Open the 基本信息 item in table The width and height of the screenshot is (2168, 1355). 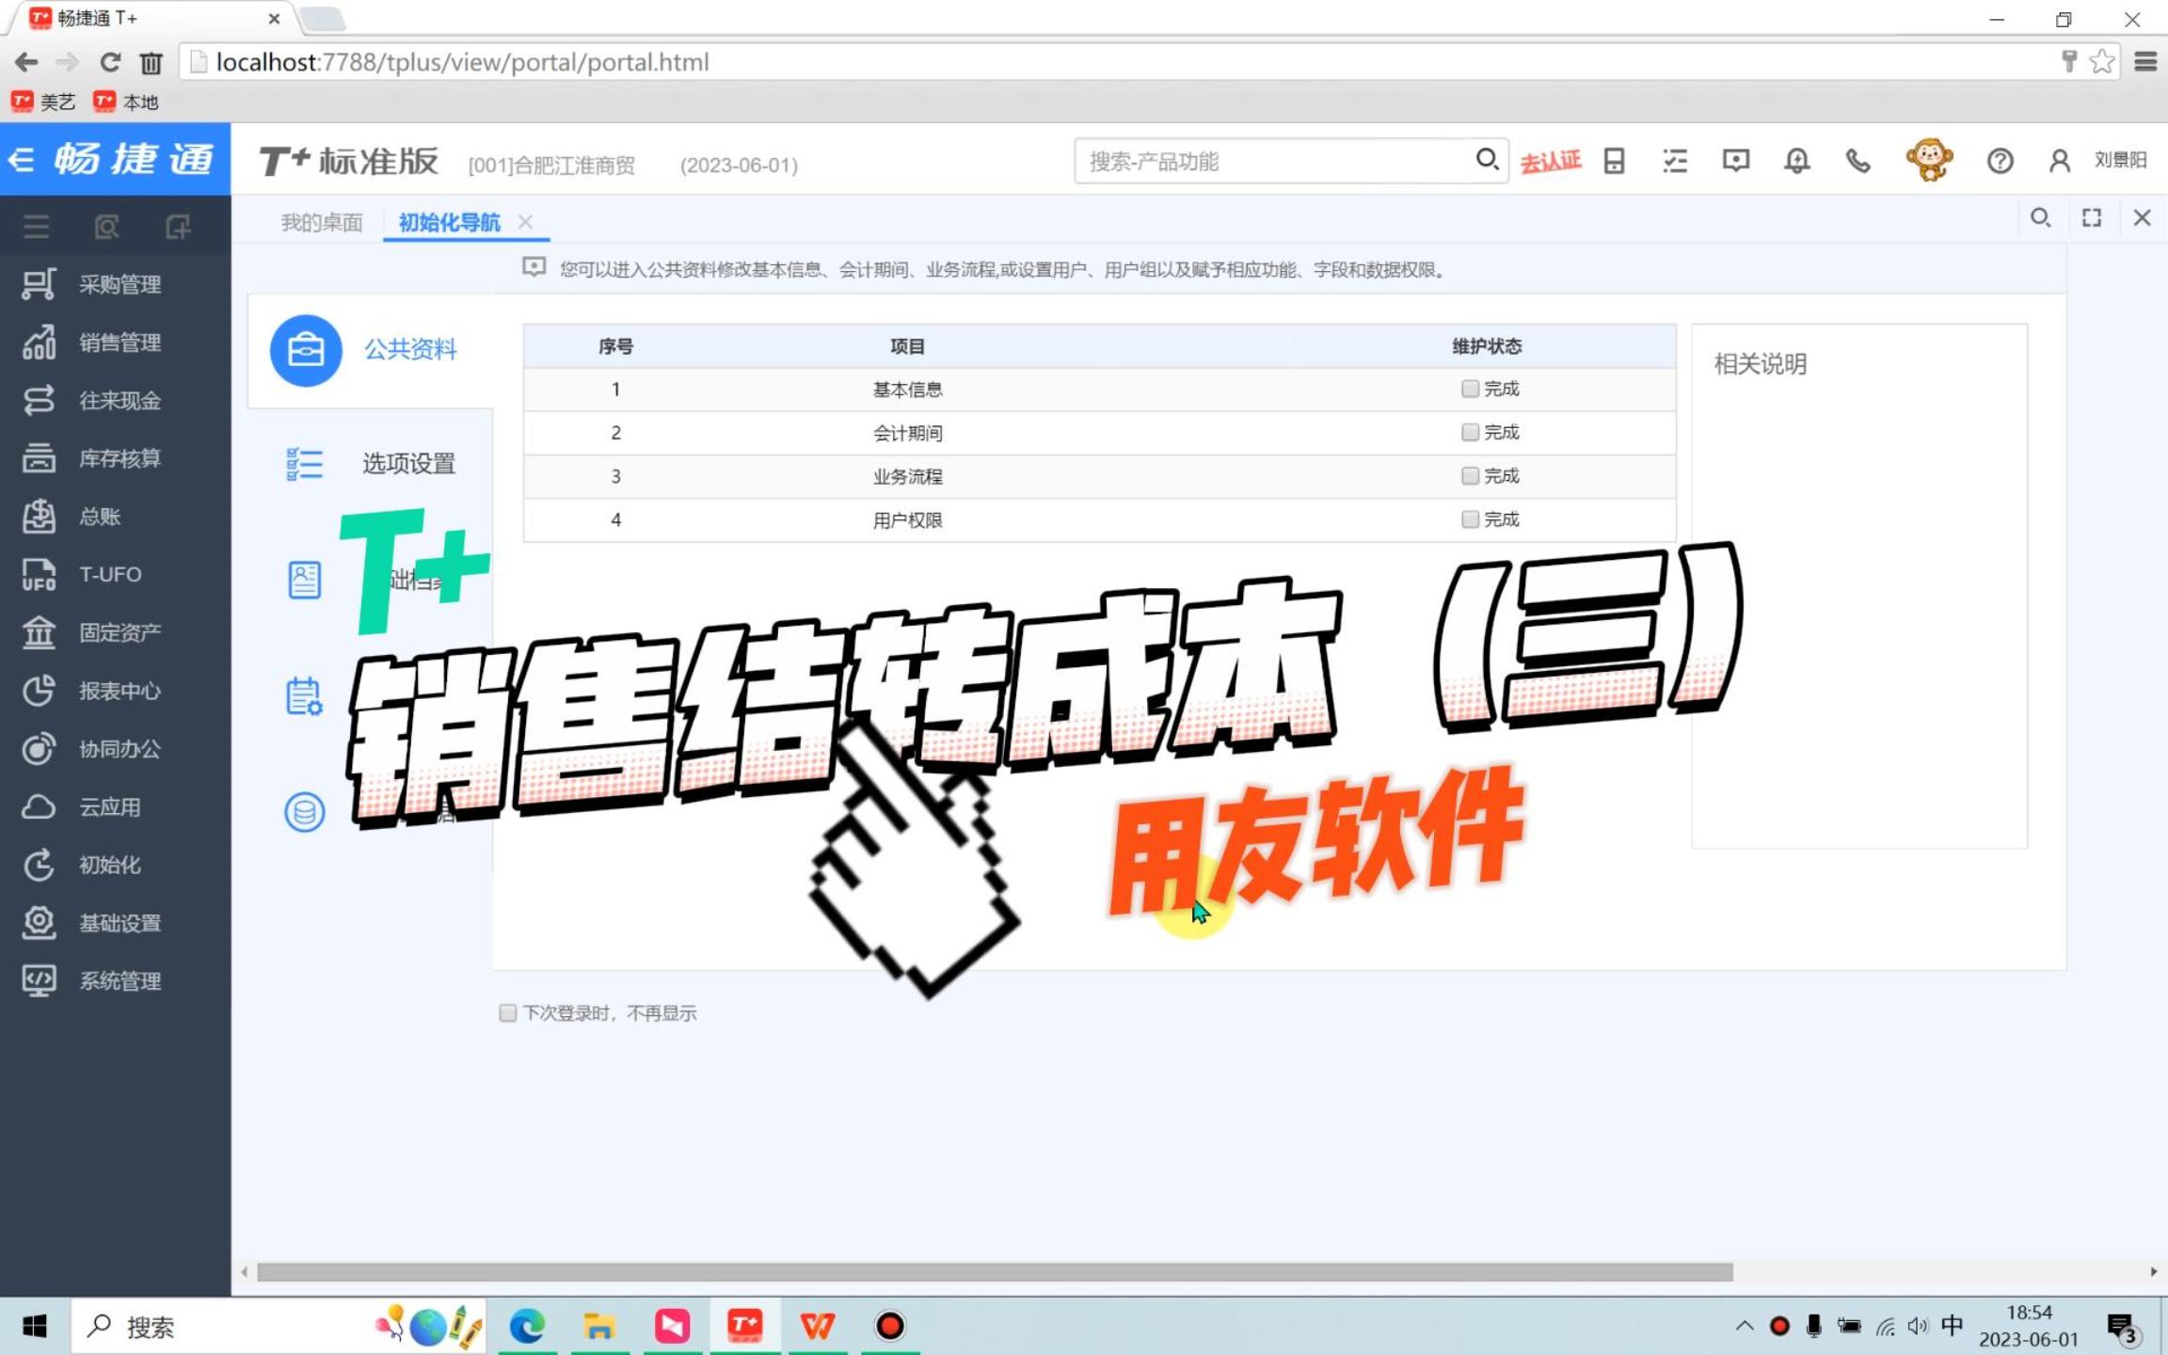(x=907, y=390)
